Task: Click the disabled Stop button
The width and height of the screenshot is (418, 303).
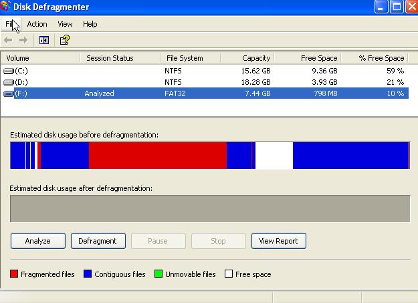Action: pyautogui.click(x=219, y=241)
